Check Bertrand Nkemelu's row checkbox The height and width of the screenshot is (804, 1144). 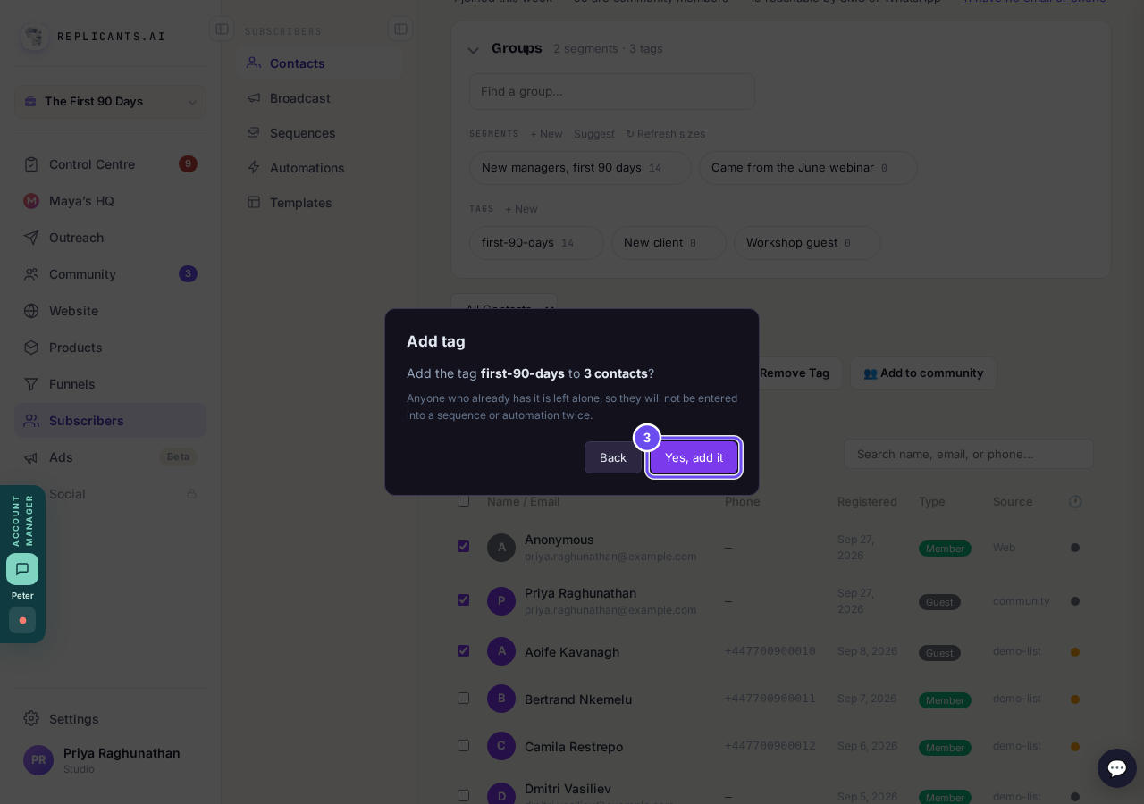[463, 698]
